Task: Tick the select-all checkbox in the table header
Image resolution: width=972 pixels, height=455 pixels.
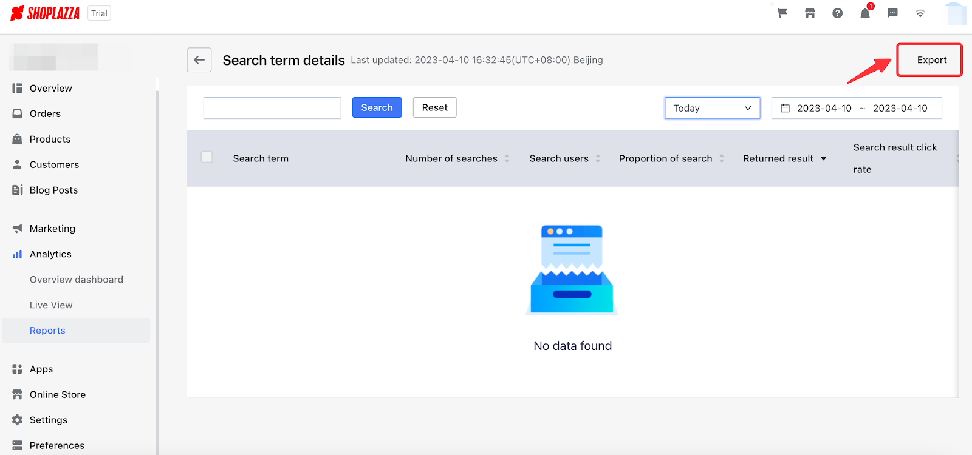Action: point(207,157)
